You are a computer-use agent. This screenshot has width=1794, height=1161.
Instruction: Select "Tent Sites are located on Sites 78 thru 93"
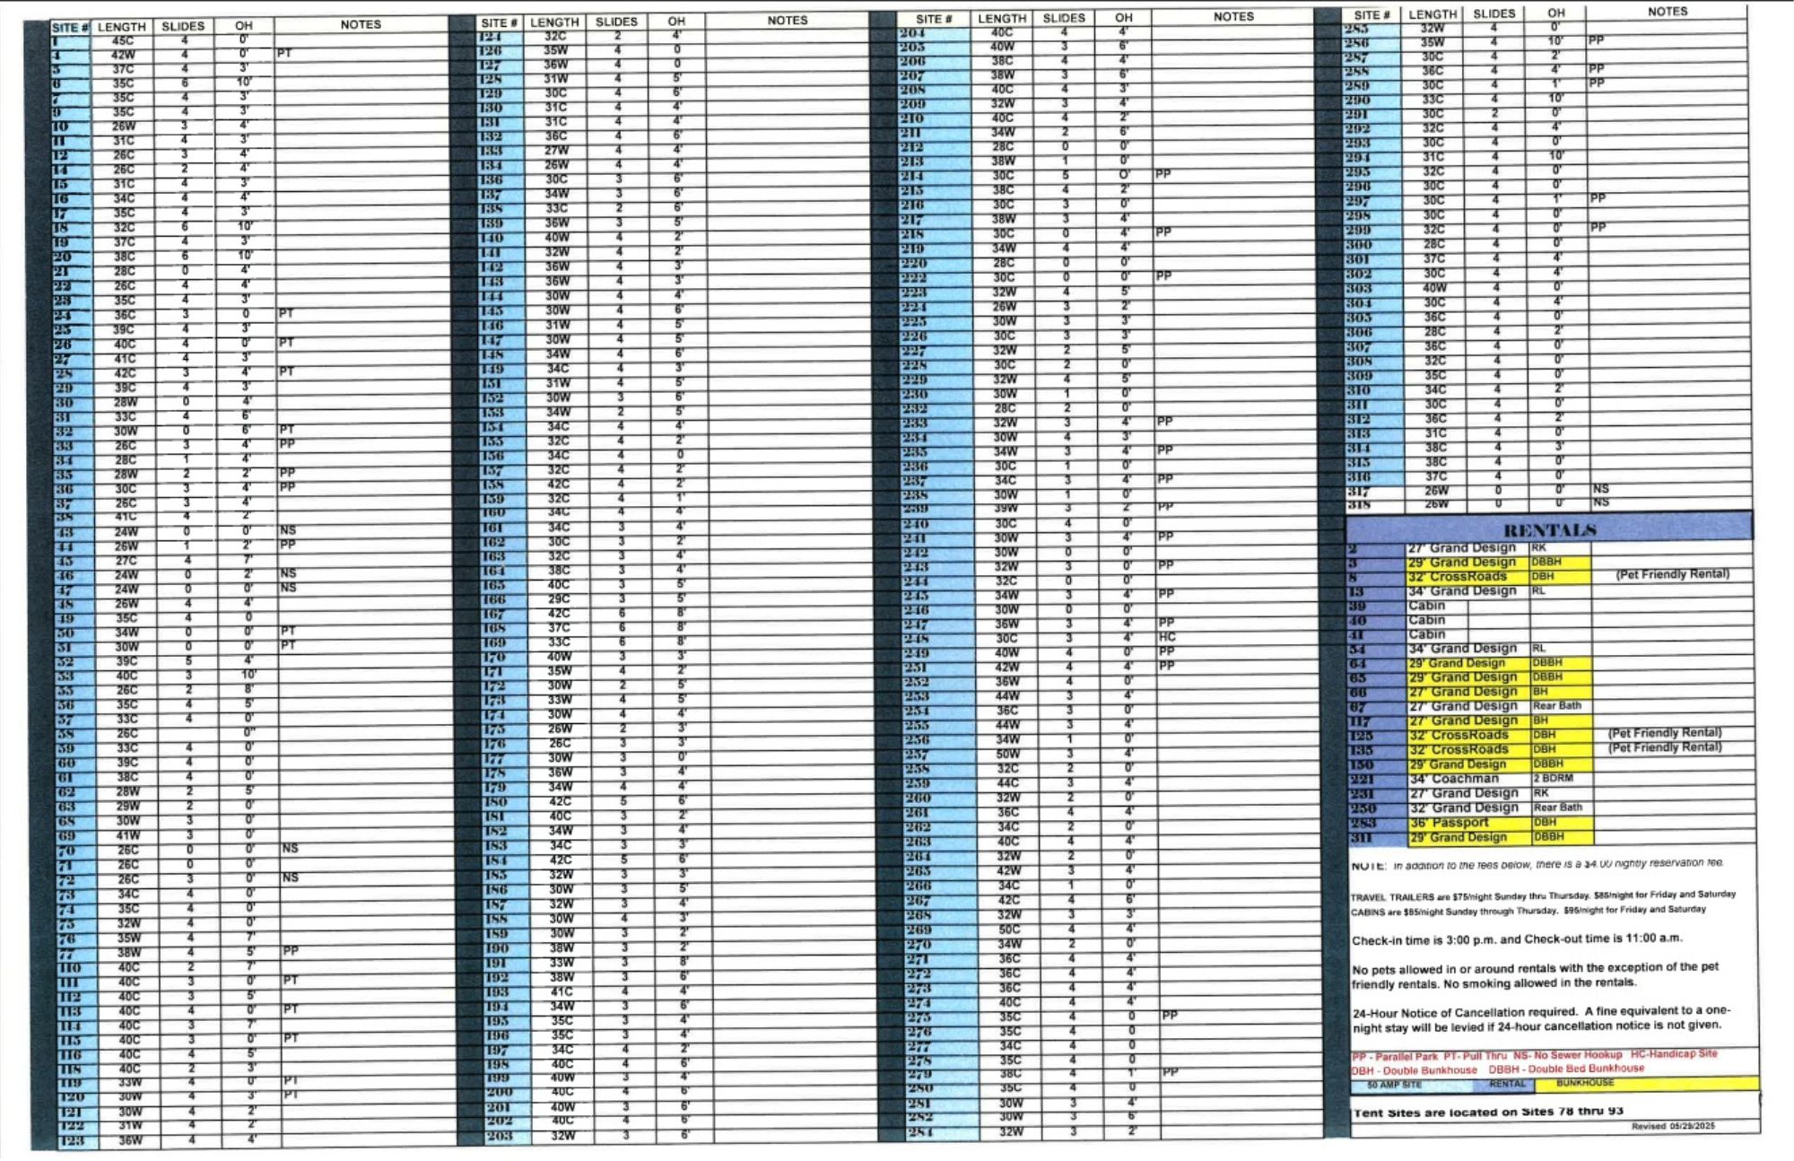tap(1488, 1112)
